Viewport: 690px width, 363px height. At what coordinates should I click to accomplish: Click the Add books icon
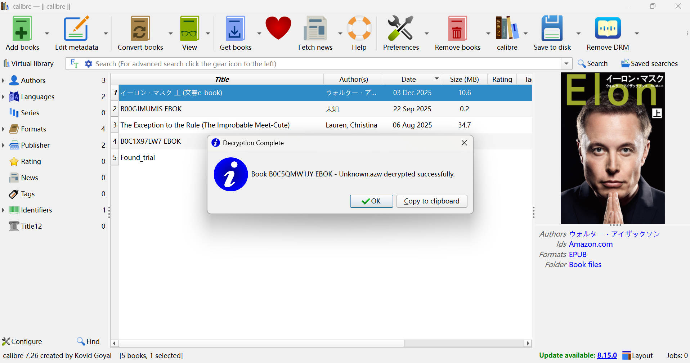click(x=22, y=28)
